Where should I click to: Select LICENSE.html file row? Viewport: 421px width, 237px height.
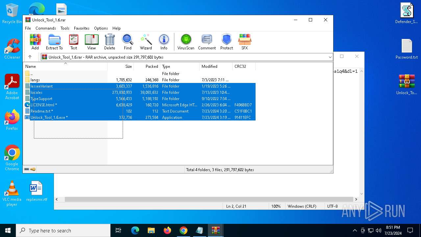pos(139,105)
